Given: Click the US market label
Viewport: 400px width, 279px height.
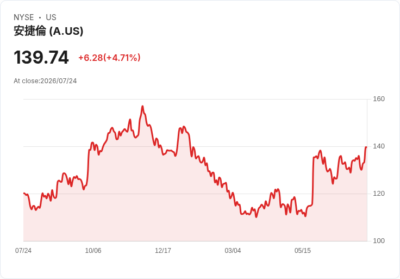Looking at the screenshot, I should click(x=51, y=17).
